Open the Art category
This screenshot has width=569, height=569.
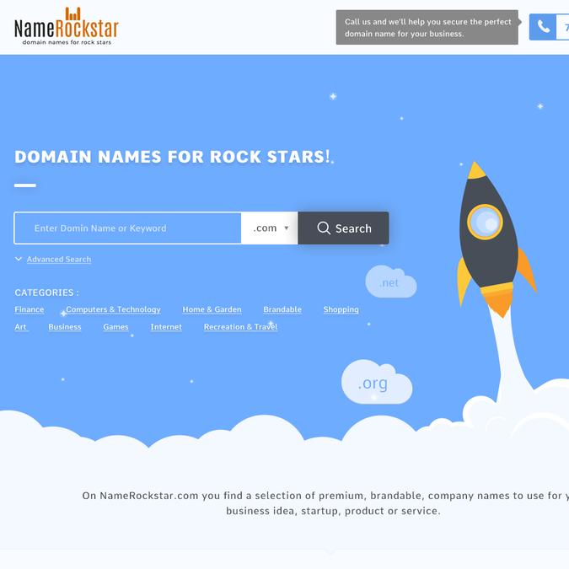click(x=21, y=327)
